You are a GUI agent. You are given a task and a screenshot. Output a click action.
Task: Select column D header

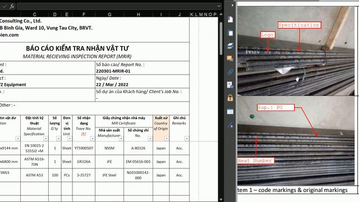[55, 15]
